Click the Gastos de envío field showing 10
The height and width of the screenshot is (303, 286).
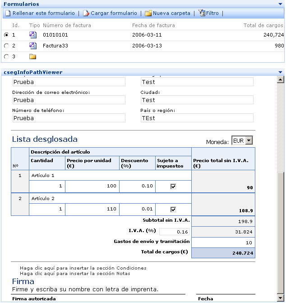(223, 242)
